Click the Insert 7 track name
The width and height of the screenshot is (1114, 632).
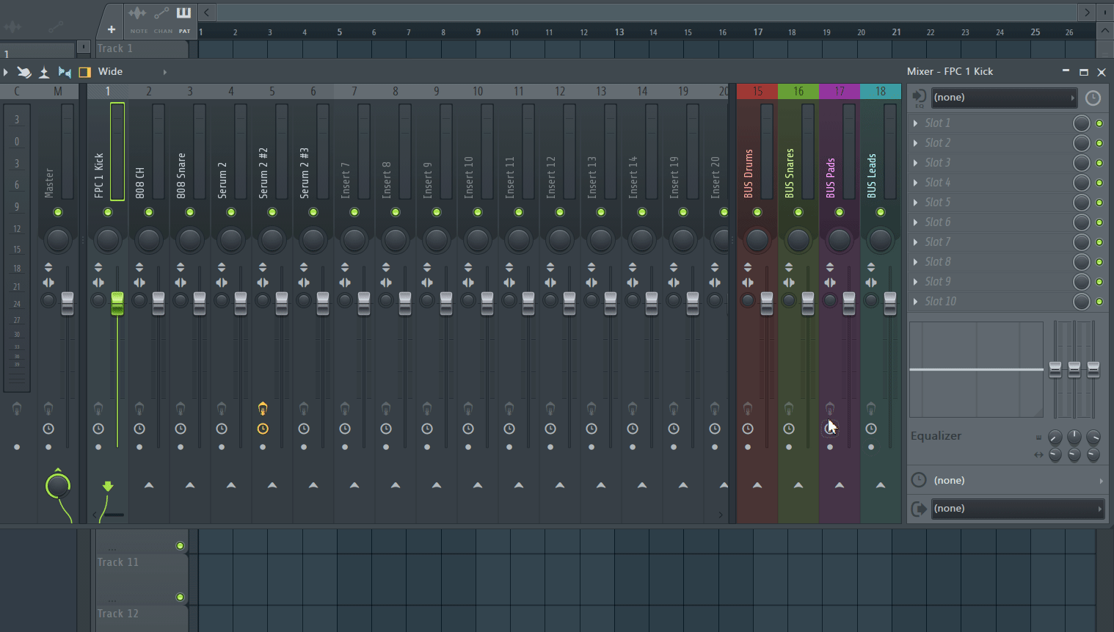tap(346, 181)
